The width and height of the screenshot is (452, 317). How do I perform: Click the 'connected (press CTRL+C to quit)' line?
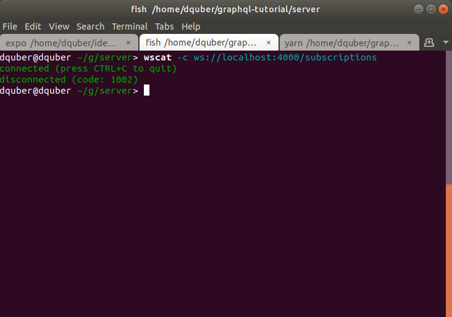(x=88, y=68)
